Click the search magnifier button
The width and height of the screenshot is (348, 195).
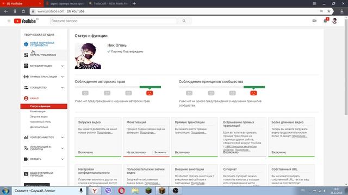(x=184, y=21)
